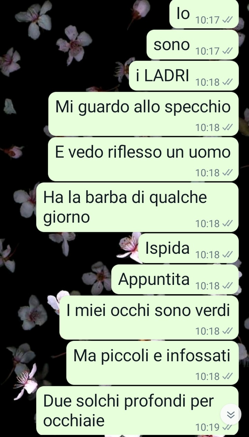The width and height of the screenshot is (249, 437).
Task: Tap read checkmarks on the 'Ispida' message
Action: coord(227,255)
